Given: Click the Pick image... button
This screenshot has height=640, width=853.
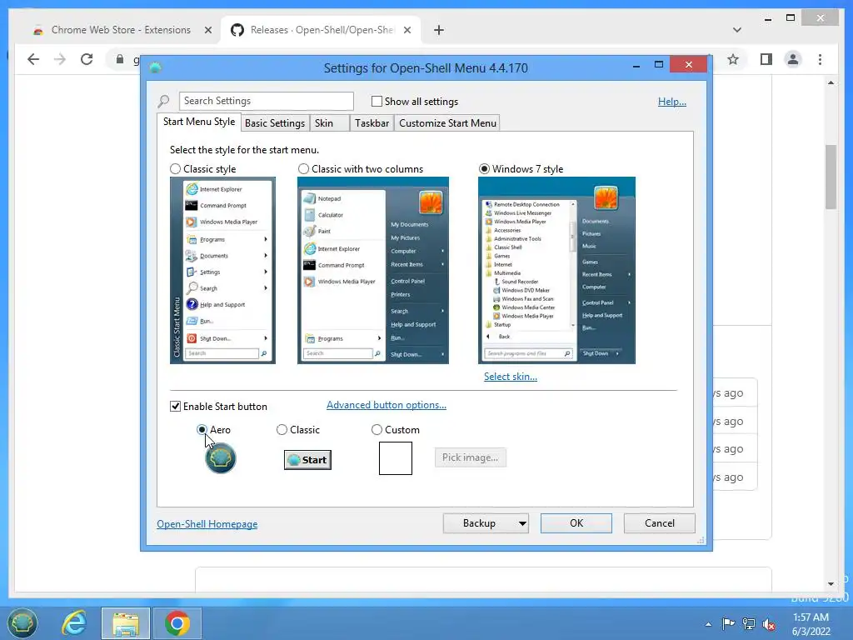Looking at the screenshot, I should point(470,457).
